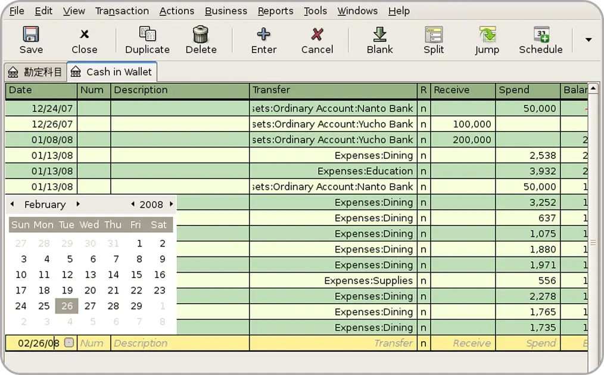
Task: Save the file with the Save icon
Action: (31, 39)
